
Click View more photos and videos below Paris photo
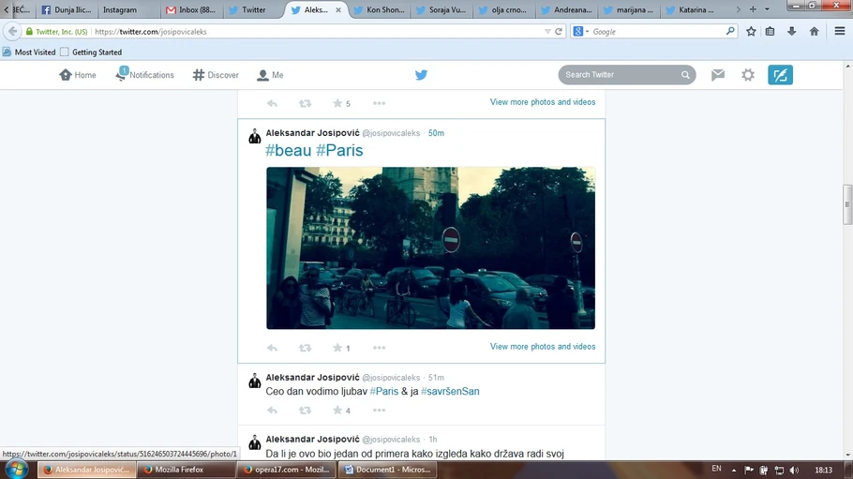542,347
